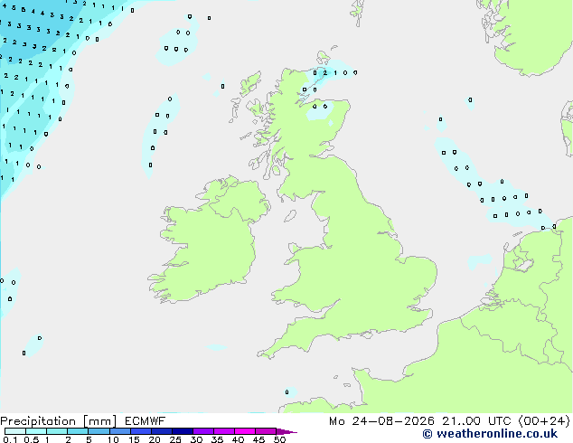Image resolution: width=573 pixels, height=443 pixels.
Task: Click the over-50 mm arrow tip swatch
Action: [286, 431]
